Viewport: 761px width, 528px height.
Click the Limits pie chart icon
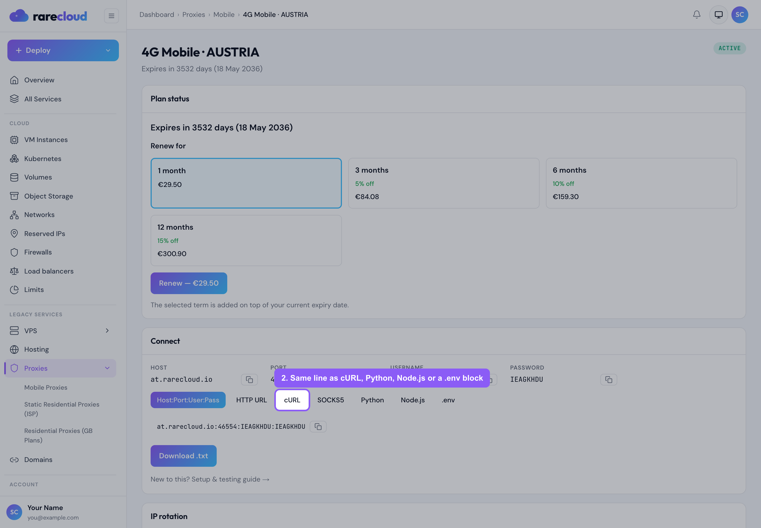14,290
